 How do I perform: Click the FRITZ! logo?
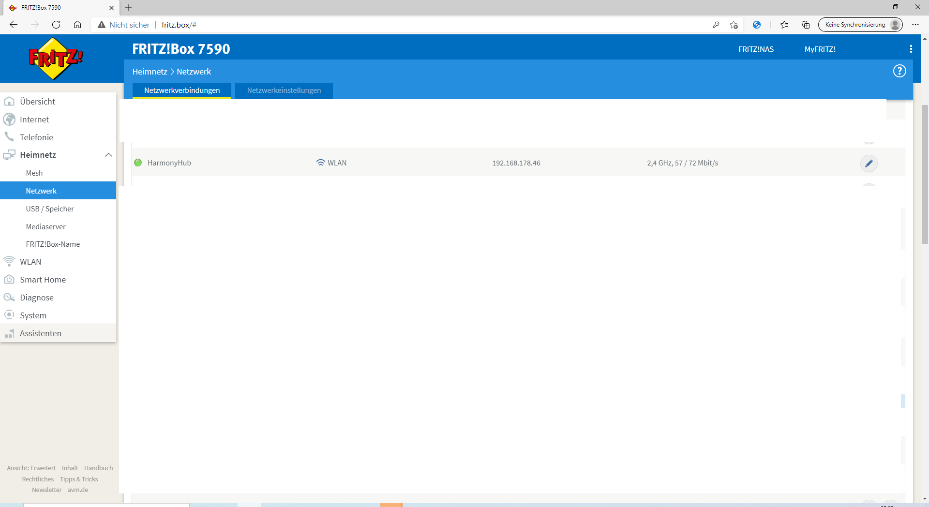coord(56,59)
